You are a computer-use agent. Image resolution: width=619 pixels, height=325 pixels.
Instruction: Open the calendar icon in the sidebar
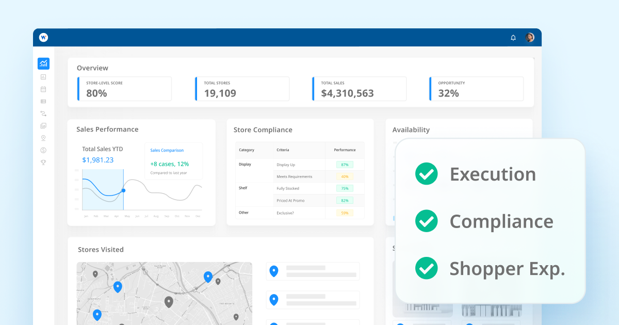pyautogui.click(x=43, y=89)
